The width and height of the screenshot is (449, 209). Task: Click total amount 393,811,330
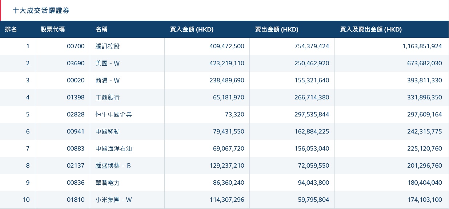(x=425, y=80)
